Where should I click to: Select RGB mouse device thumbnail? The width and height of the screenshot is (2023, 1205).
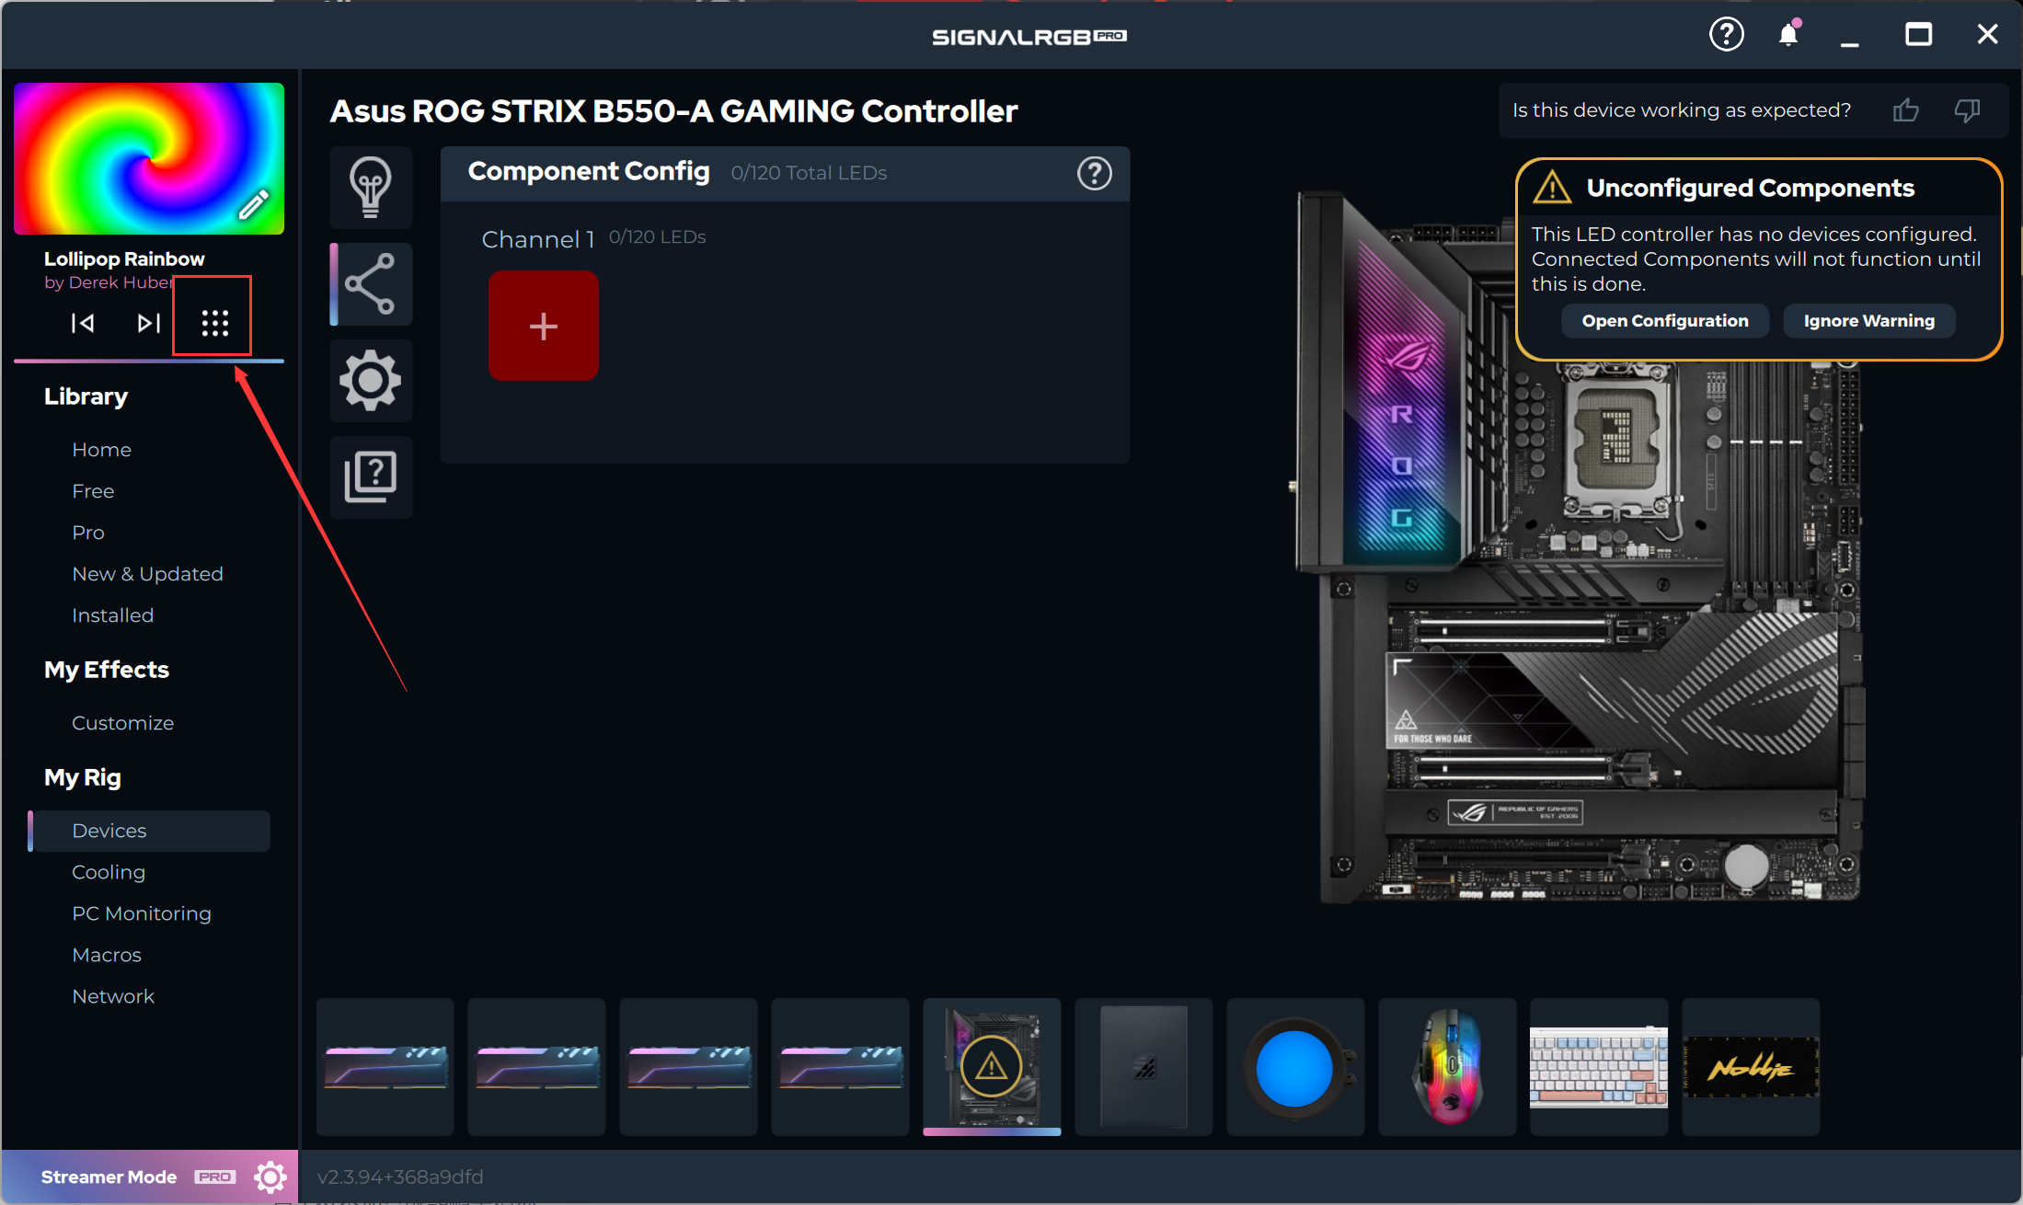click(x=1447, y=1067)
